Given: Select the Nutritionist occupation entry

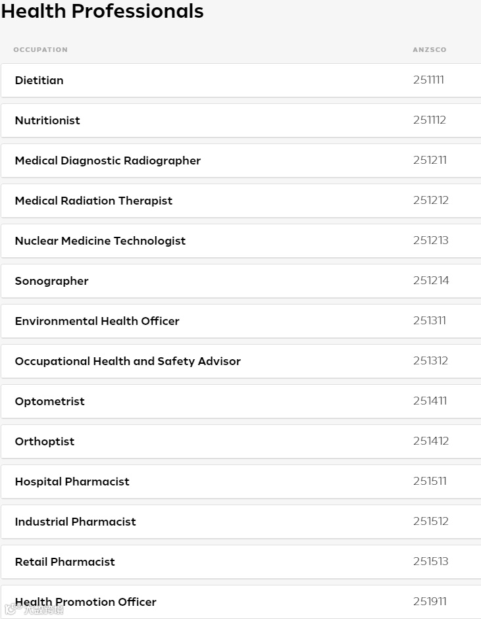Looking at the screenshot, I should pyautogui.click(x=47, y=120).
